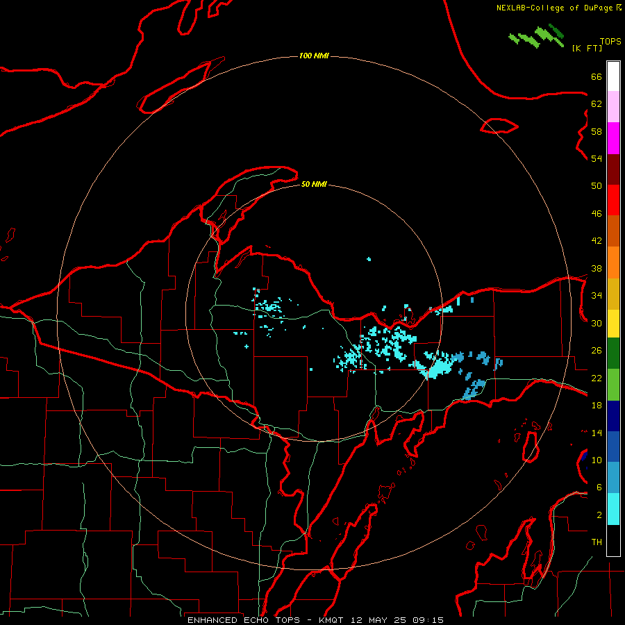The image size is (625, 625).
Task: Click the legend value "22"
Action: pyautogui.click(x=597, y=378)
